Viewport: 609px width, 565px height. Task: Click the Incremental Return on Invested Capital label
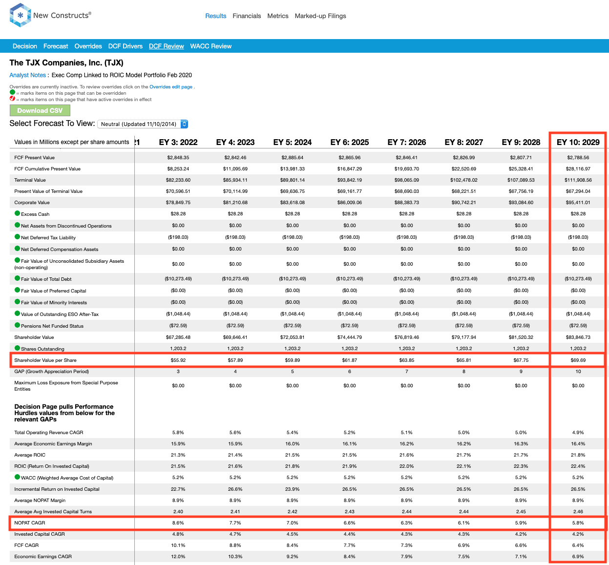57,489
